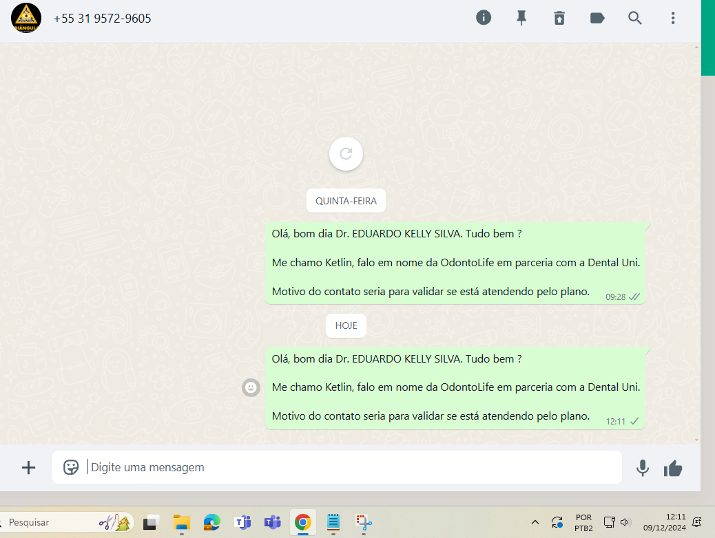Viewport: 715px width, 538px height.
Task: Search within the chat using magnifier icon
Action: coord(634,18)
